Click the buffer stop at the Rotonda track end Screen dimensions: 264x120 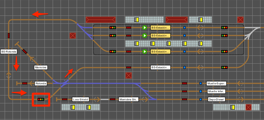pos(17,84)
